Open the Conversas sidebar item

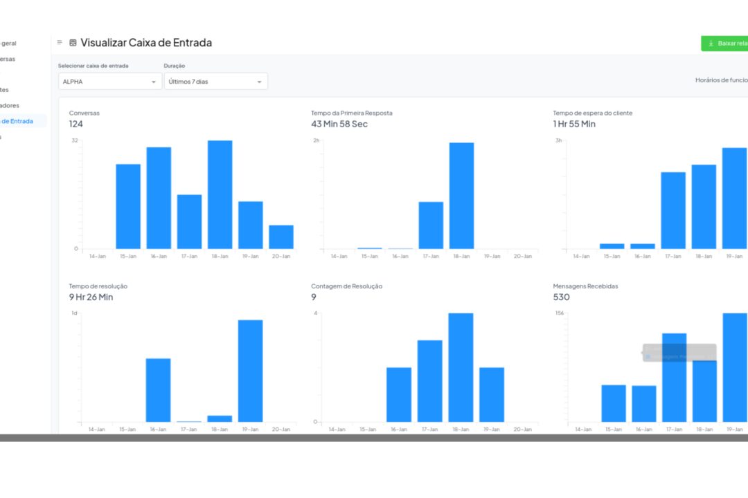click(8, 59)
